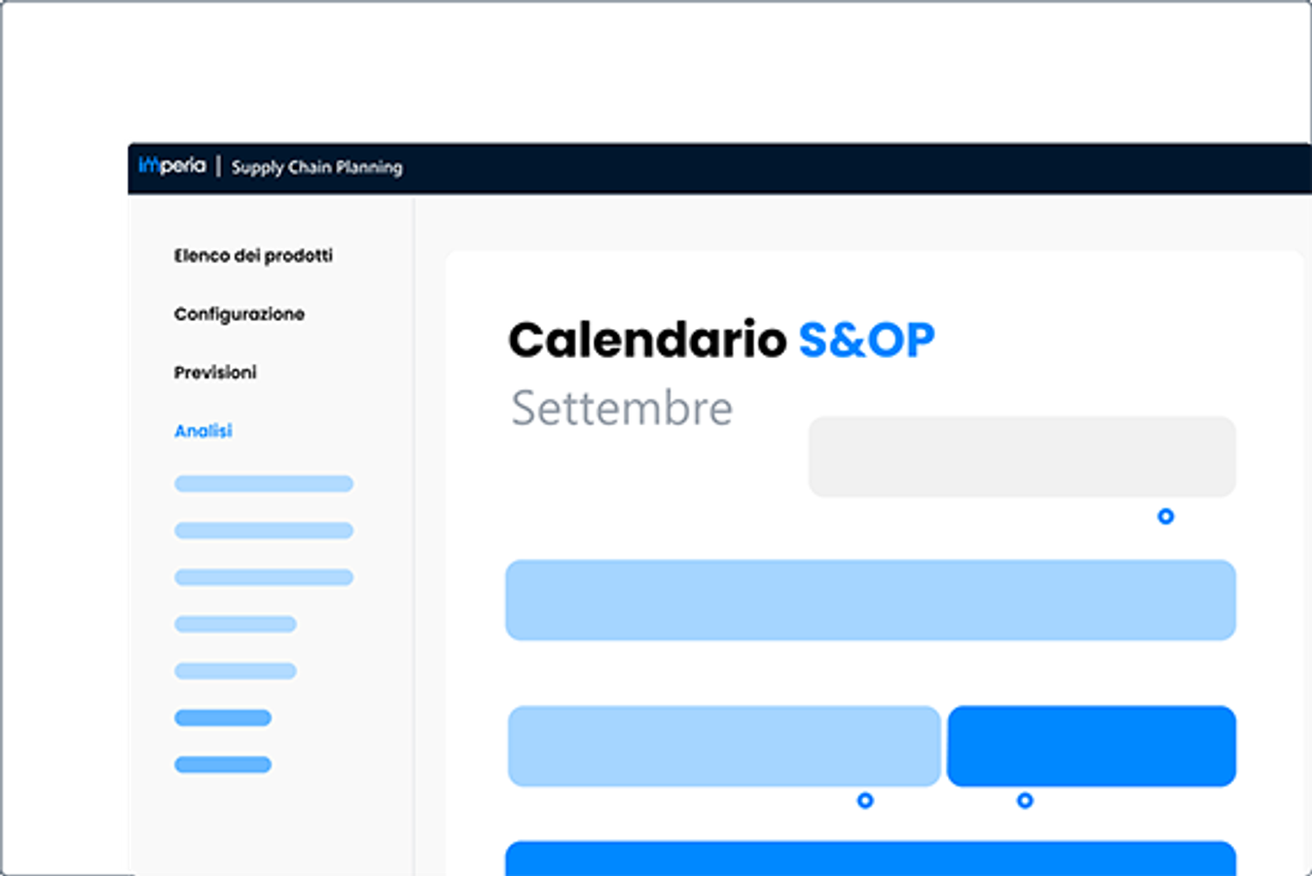This screenshot has width=1312, height=876.
Task: Switch to the Analisi section
Action: pyautogui.click(x=203, y=430)
